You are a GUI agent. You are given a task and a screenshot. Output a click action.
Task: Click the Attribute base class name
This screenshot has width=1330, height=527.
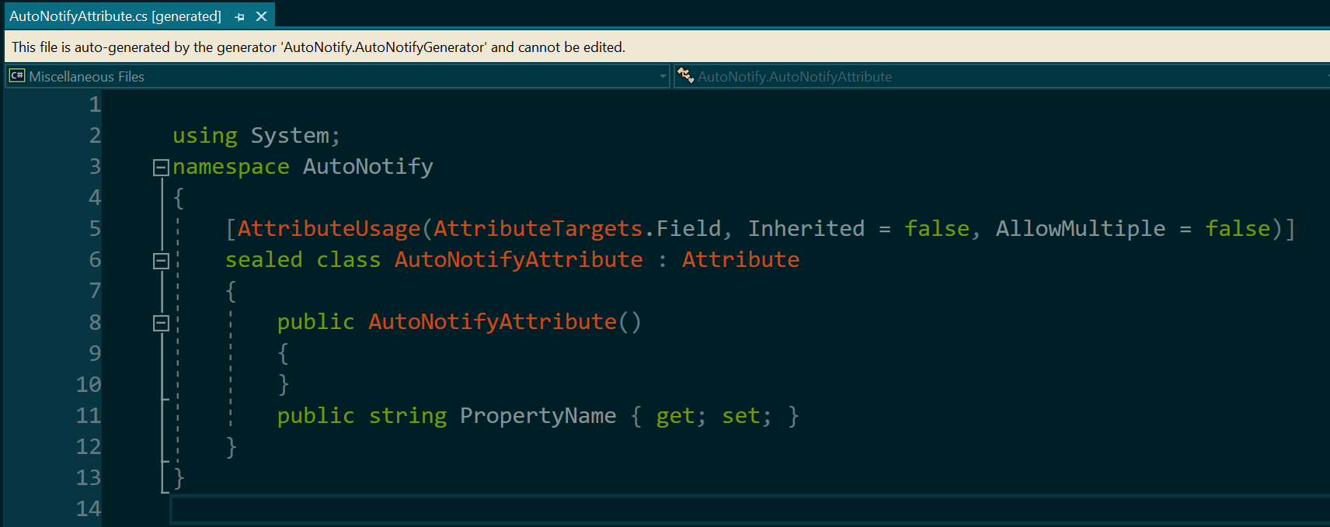(740, 260)
